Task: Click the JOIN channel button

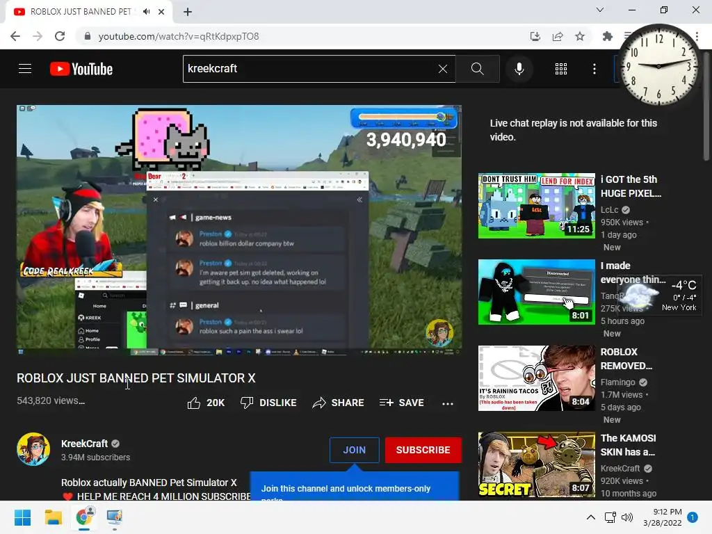Action: pyautogui.click(x=354, y=450)
